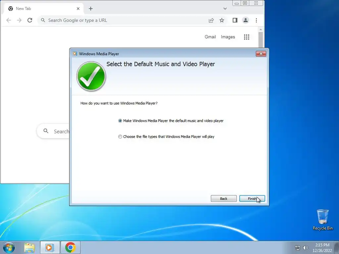The height and width of the screenshot is (254, 339).
Task: Open the Chrome side panel icon
Action: (x=235, y=20)
